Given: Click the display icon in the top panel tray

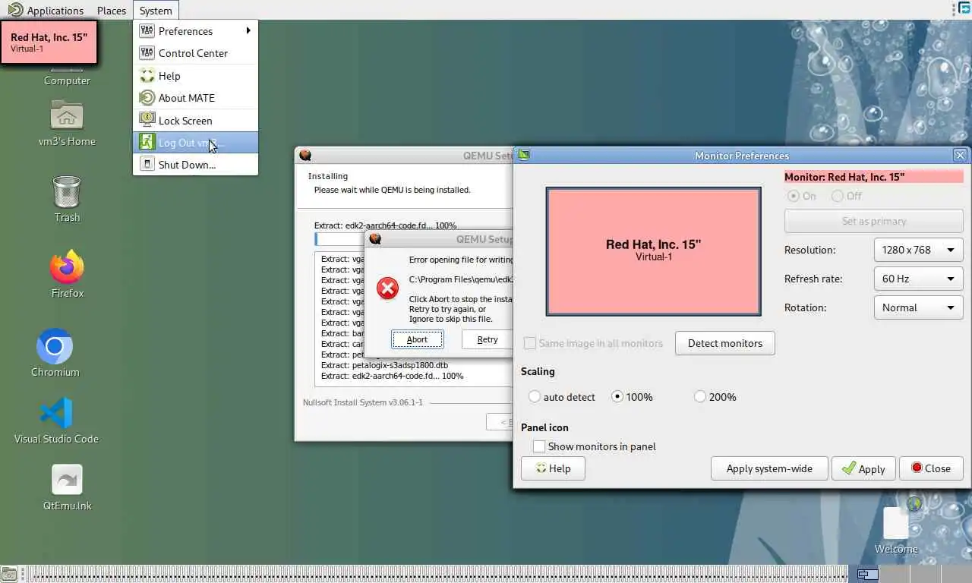Looking at the screenshot, I should tap(964, 9).
